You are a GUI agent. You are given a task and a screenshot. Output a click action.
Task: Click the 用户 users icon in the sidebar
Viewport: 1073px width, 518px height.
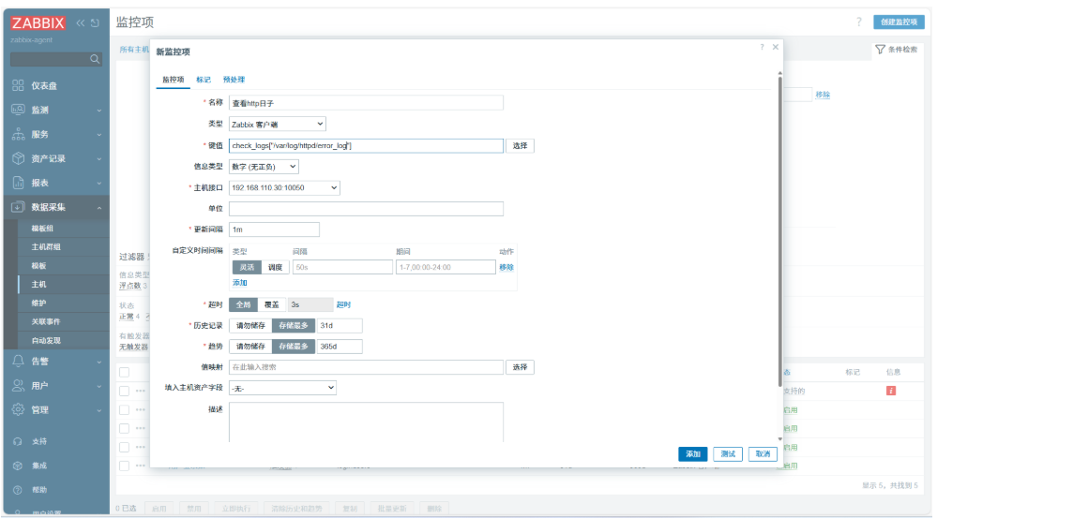pos(19,385)
